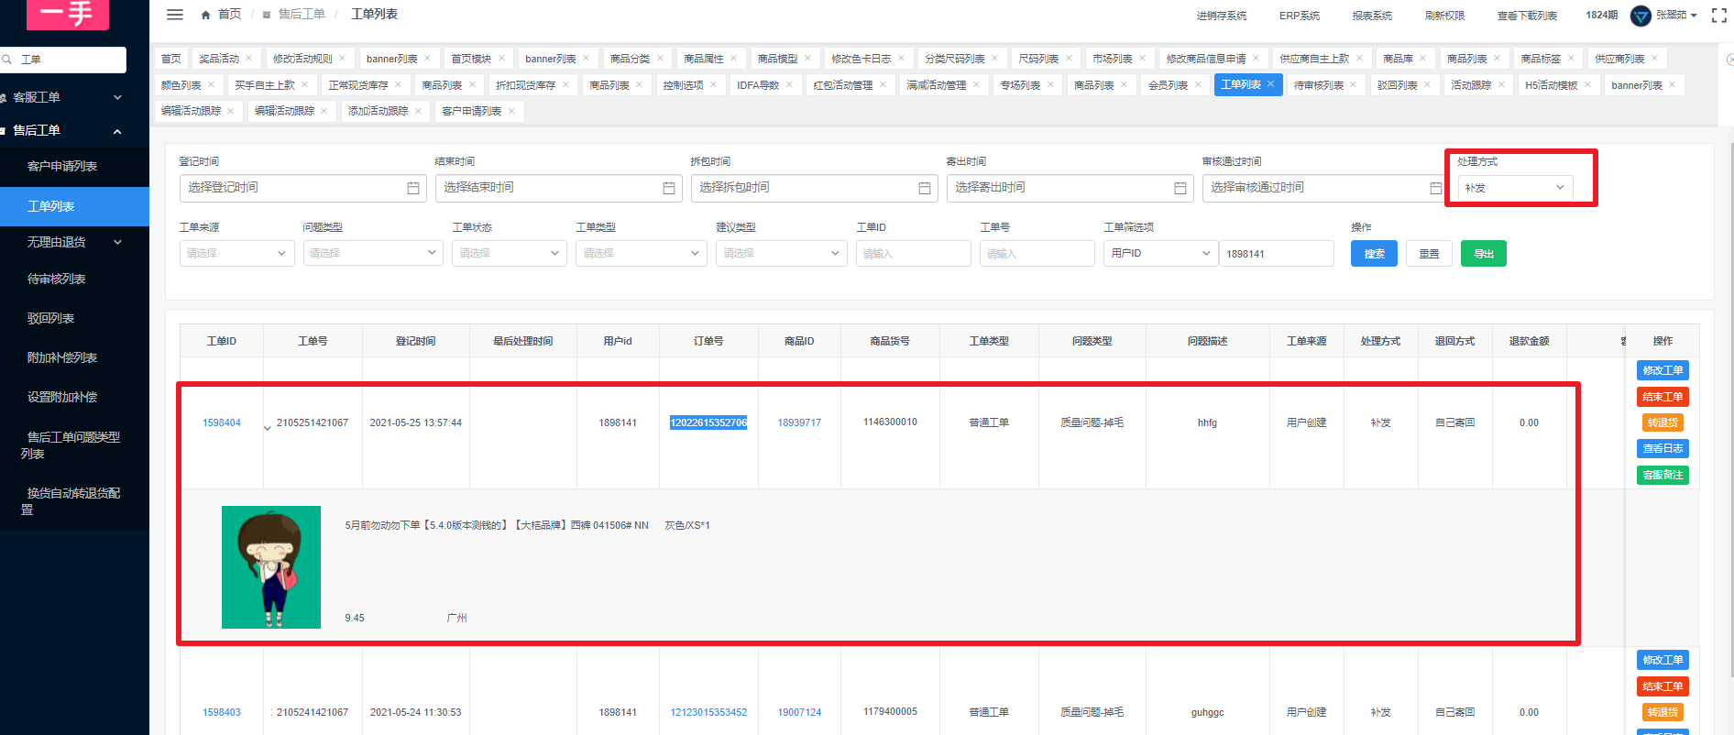Open calendar icon in 审核通过时间 field

pyautogui.click(x=1436, y=188)
